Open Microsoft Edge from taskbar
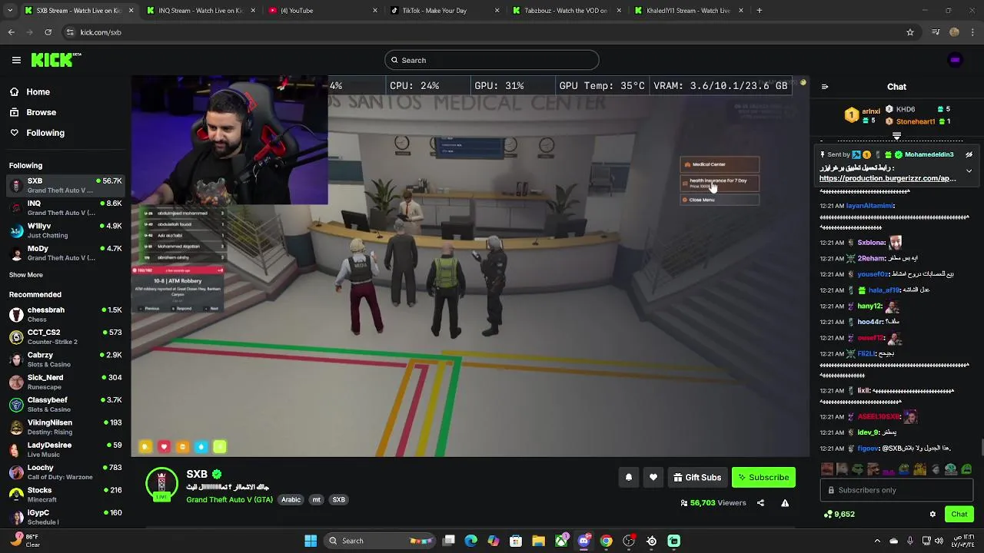 click(x=470, y=541)
